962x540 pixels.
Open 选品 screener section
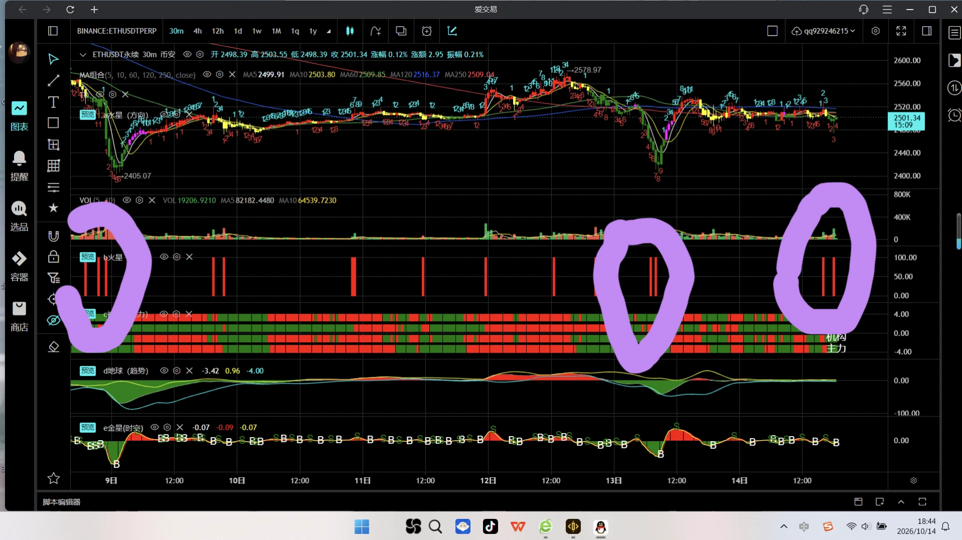19,217
